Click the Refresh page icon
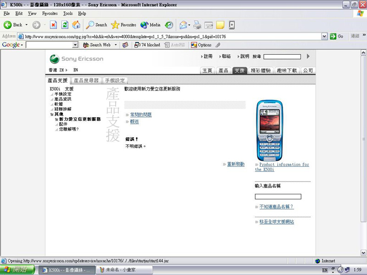Screen dimensions: 367x275 tap(65, 25)
